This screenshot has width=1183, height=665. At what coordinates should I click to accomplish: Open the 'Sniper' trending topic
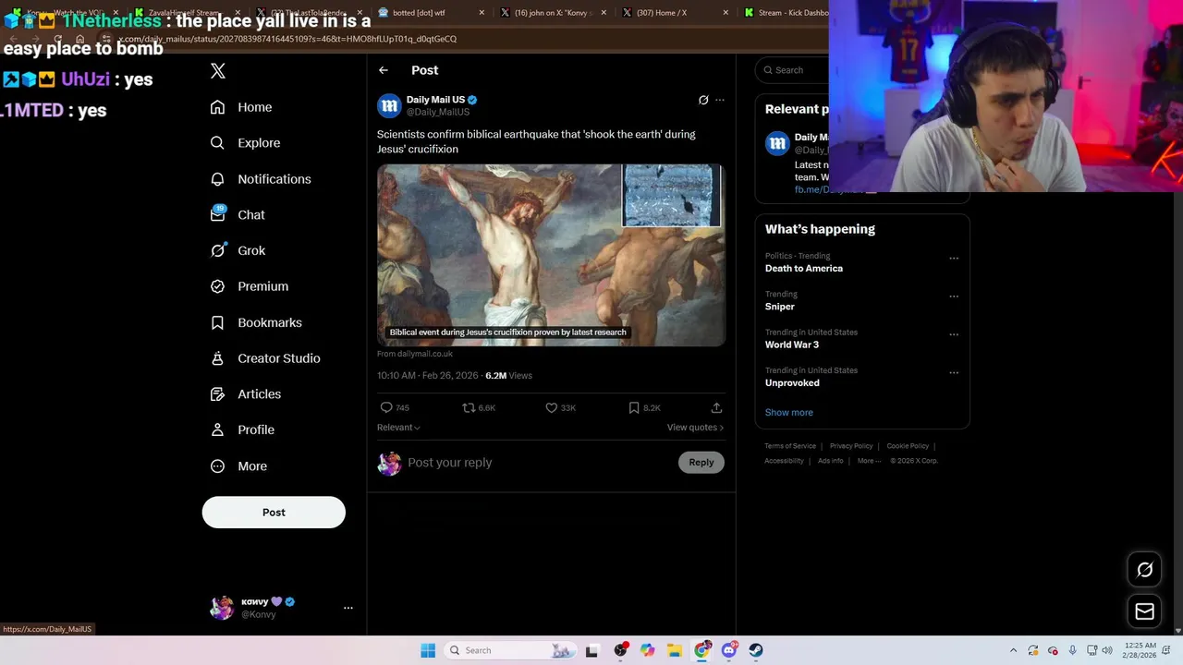pos(780,307)
